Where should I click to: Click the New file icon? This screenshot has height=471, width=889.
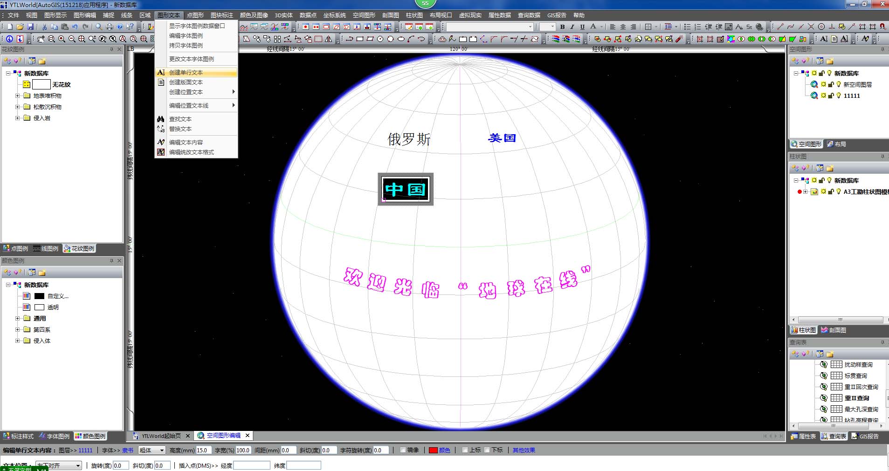[x=10, y=27]
